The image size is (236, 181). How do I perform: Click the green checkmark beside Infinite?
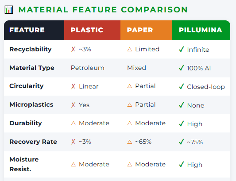coord(182,49)
